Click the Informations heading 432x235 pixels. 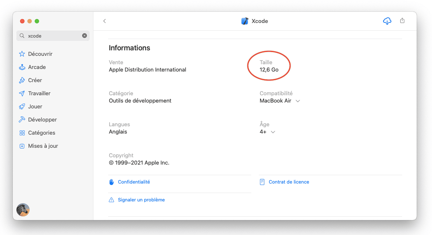click(x=130, y=48)
